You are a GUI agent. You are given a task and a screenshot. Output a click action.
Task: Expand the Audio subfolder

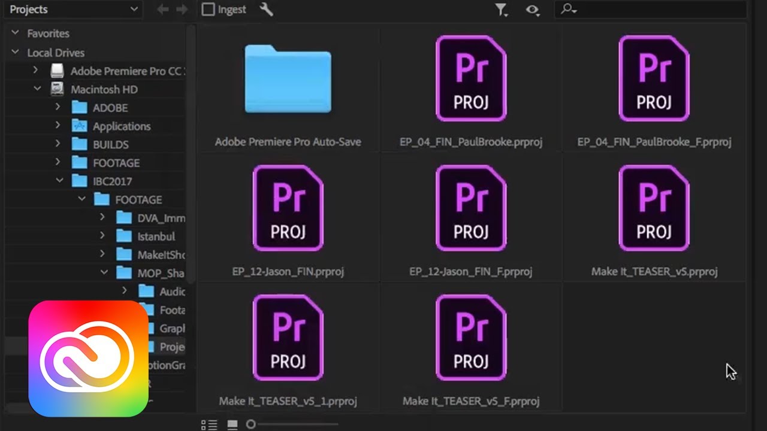(x=125, y=292)
